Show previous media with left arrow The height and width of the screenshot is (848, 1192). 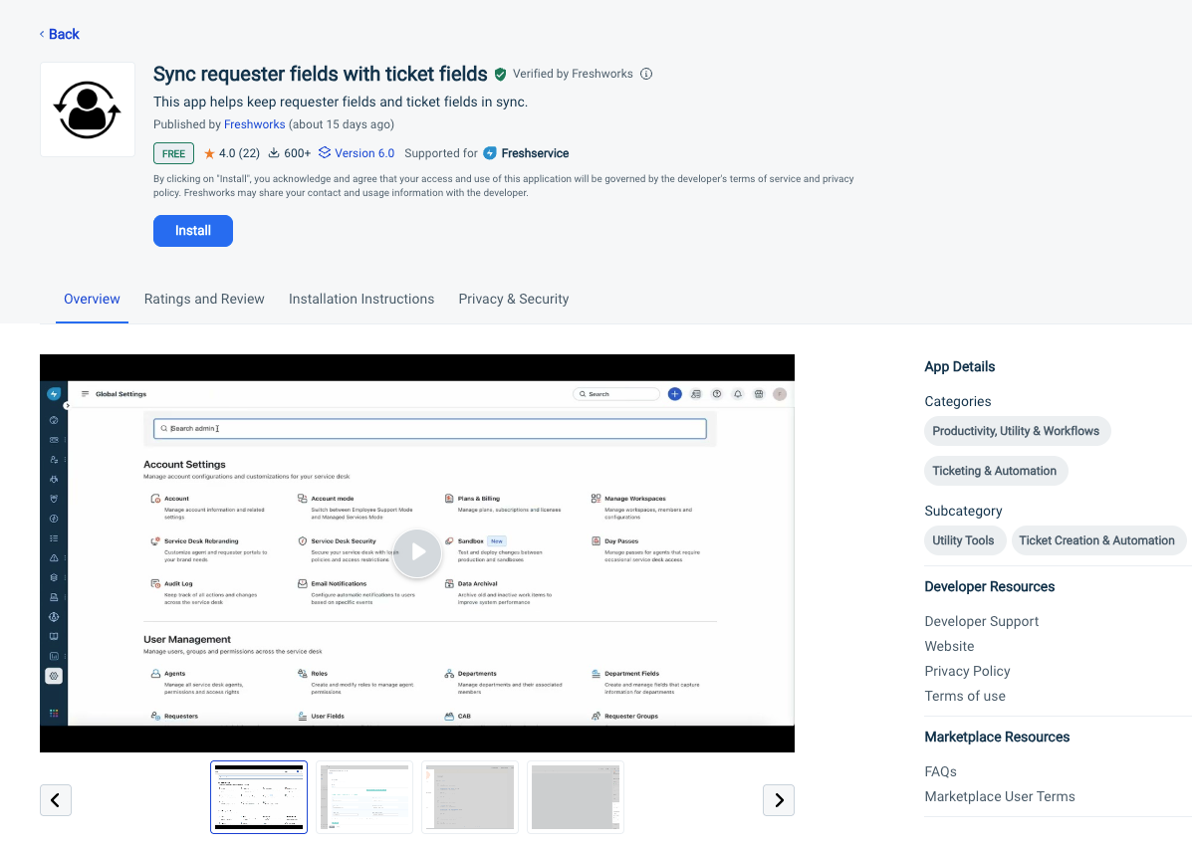click(x=56, y=800)
